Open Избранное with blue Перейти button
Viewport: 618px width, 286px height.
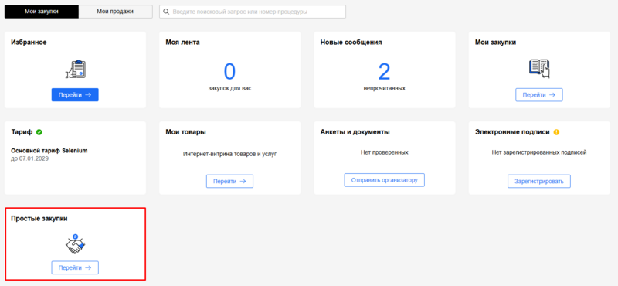75,94
